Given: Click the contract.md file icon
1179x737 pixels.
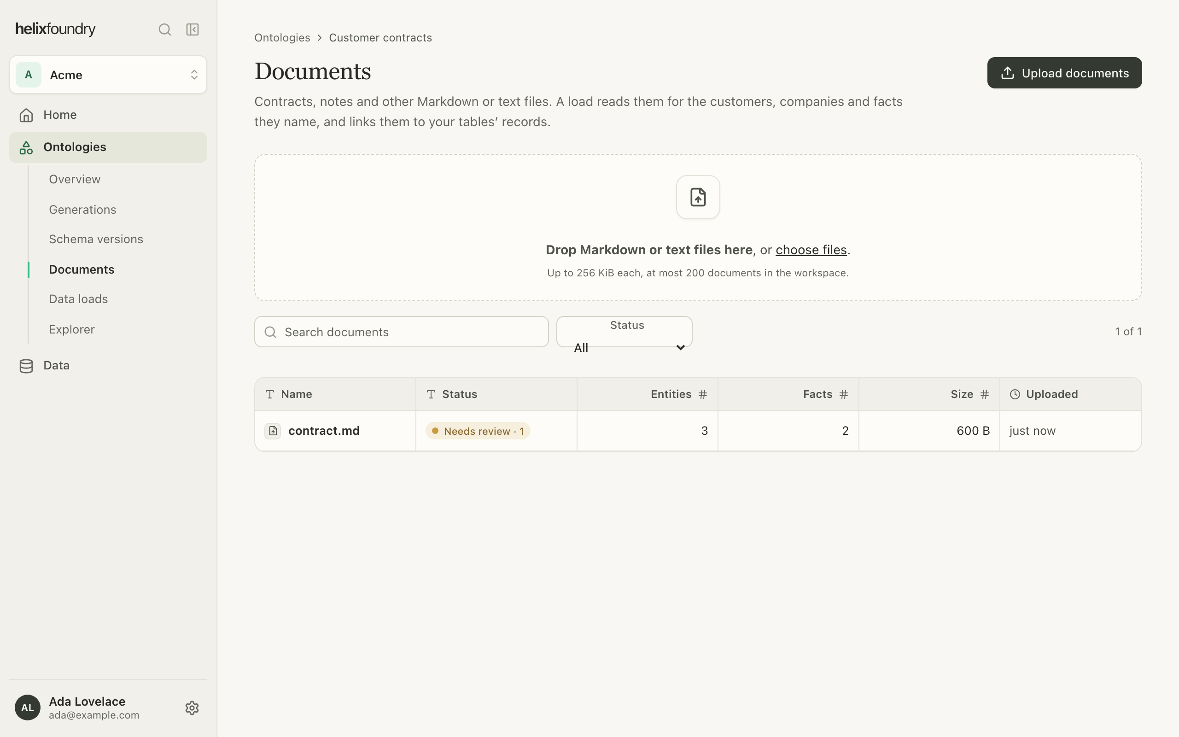Looking at the screenshot, I should (273, 431).
